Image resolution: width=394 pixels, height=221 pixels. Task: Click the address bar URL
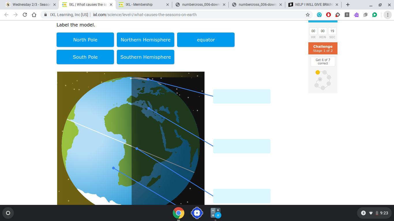tap(145, 15)
